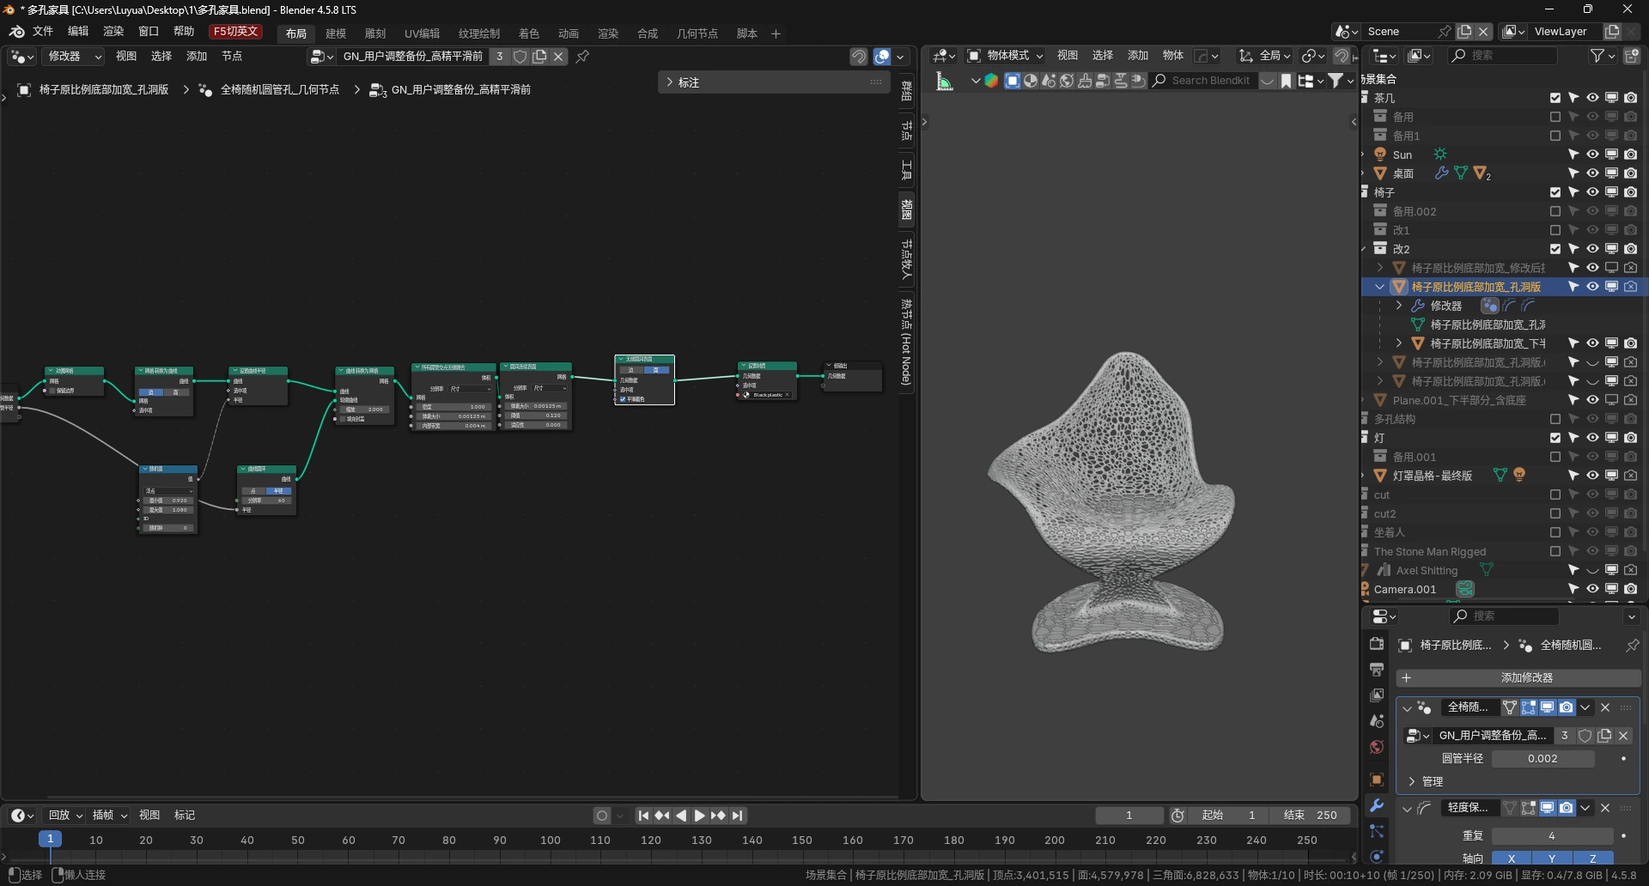The image size is (1649, 886).
Task: Play the animation in reverse
Action: tap(681, 816)
